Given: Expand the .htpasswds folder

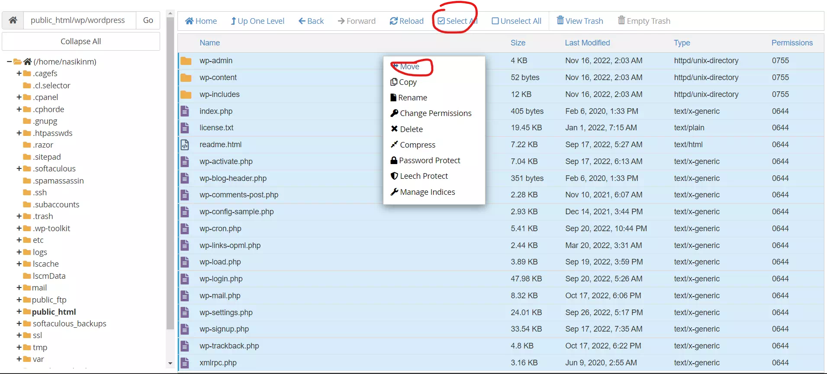Looking at the screenshot, I should [19, 133].
